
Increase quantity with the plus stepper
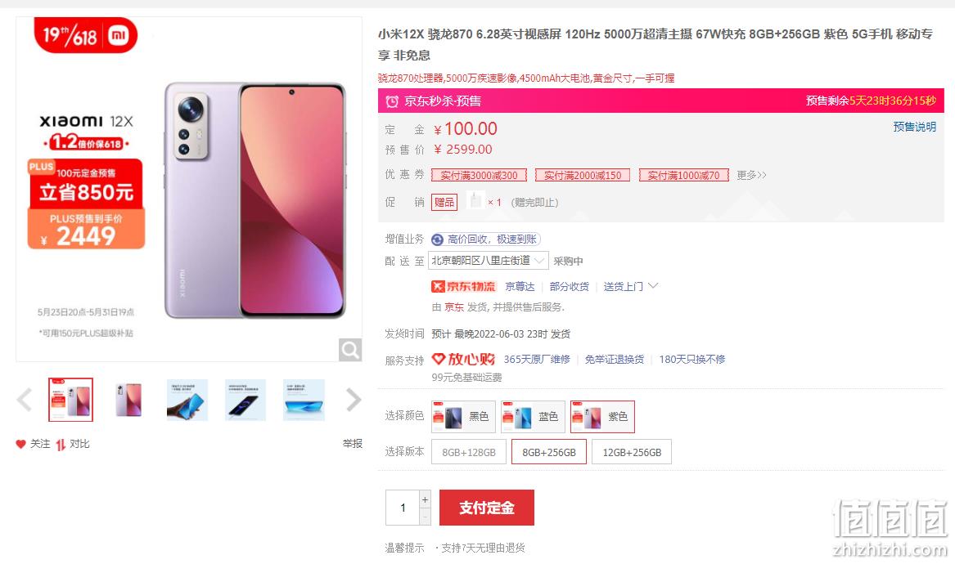pyautogui.click(x=425, y=499)
